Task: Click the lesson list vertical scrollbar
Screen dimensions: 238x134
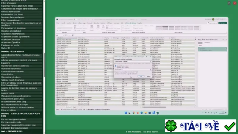Action: tap(44, 65)
